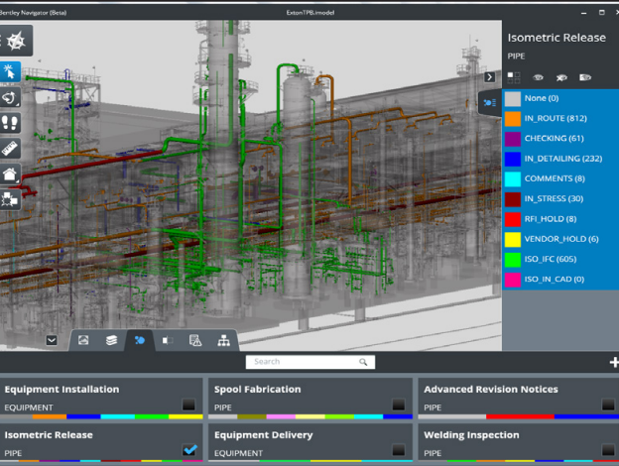The height and width of the screenshot is (466, 619).
Task: Choose the measure ruler tool
Action: (10, 148)
